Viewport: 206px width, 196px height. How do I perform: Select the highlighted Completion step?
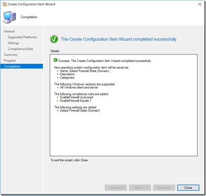22,66
